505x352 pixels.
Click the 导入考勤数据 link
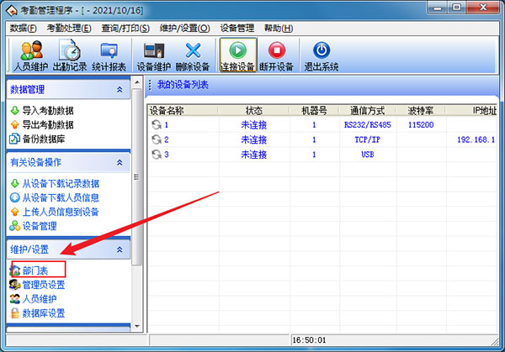[x=48, y=111]
